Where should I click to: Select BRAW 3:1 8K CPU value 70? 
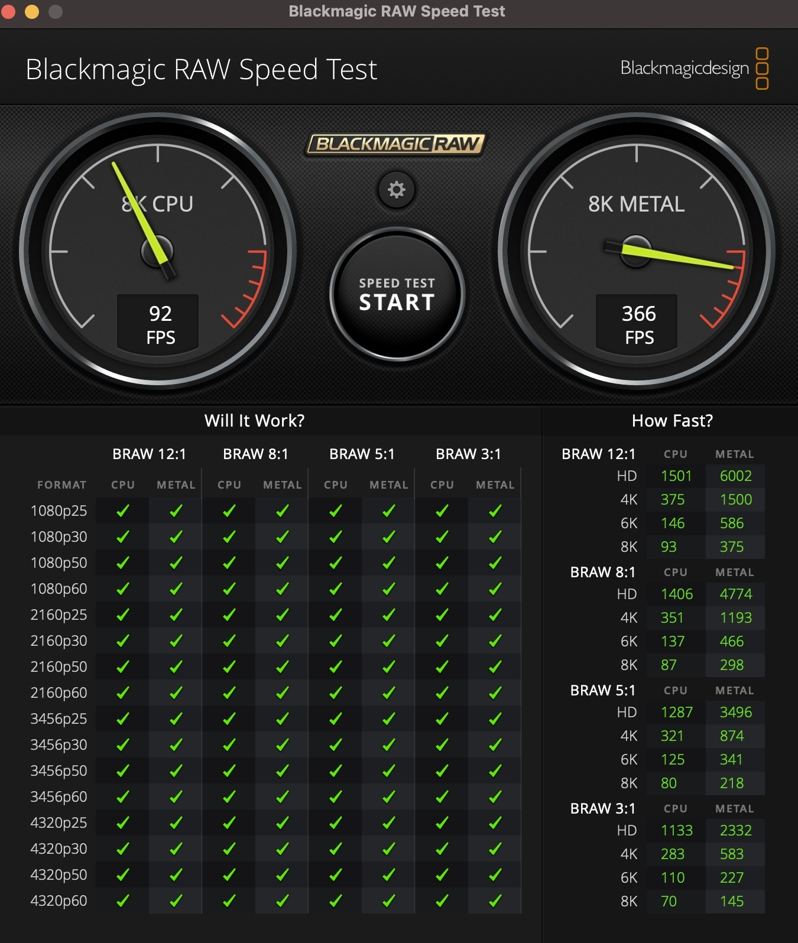point(669,902)
